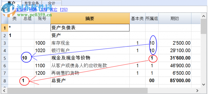The width and height of the screenshot is (208, 94).
Task: Select the opening balance 6'500.00
Action: tap(175, 73)
